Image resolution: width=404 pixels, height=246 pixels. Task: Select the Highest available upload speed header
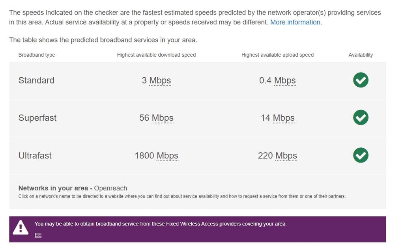tap(277, 55)
